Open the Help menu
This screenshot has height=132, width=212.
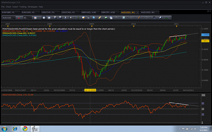(41, 7)
